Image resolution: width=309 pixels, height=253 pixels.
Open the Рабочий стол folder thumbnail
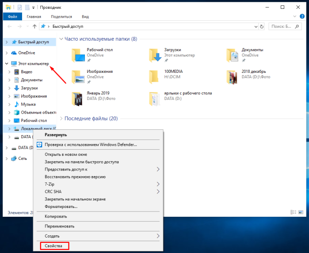[78, 55]
